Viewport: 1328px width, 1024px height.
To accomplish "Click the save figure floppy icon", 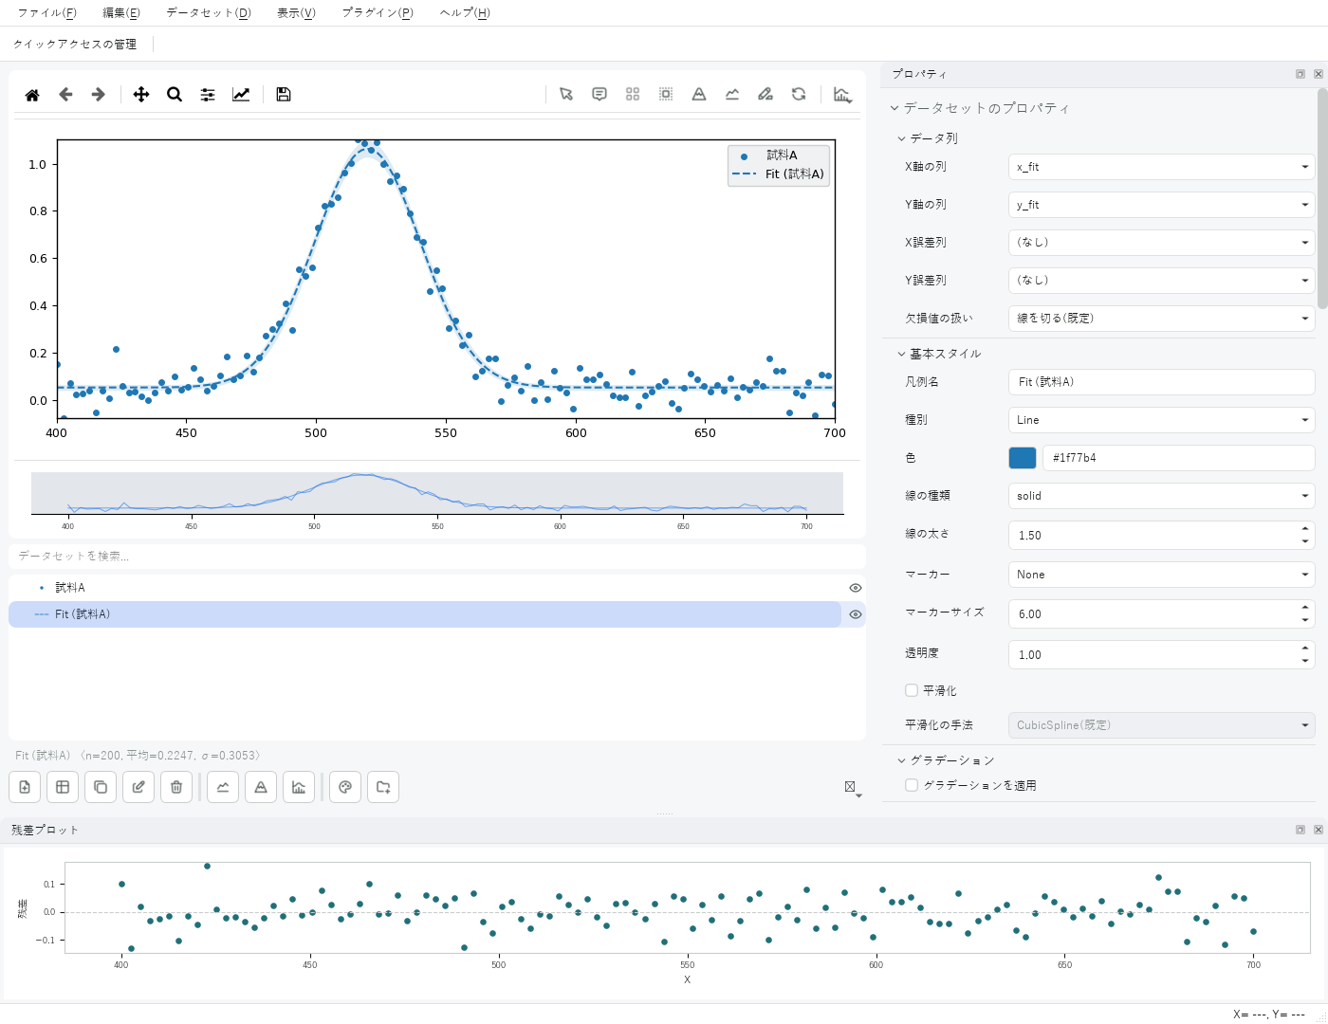I will [284, 95].
